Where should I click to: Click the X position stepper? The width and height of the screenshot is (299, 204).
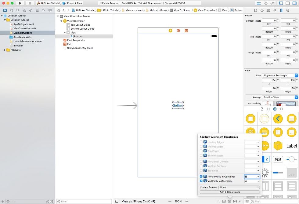tap(278, 80)
